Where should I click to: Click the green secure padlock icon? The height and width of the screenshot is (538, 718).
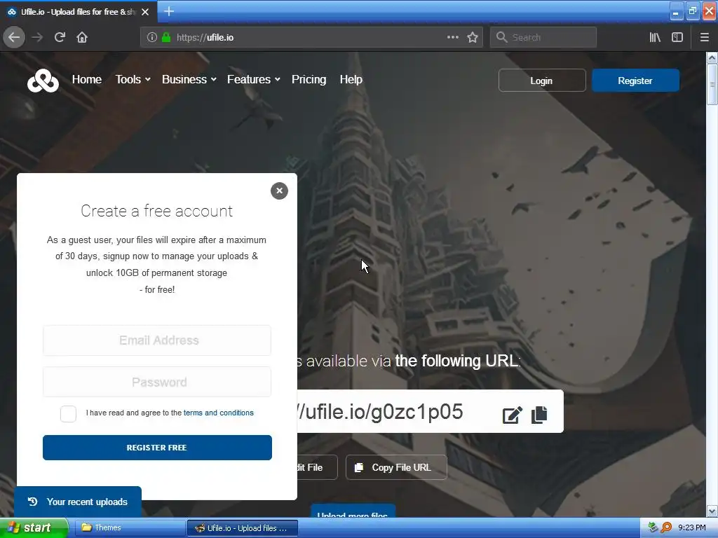click(166, 38)
